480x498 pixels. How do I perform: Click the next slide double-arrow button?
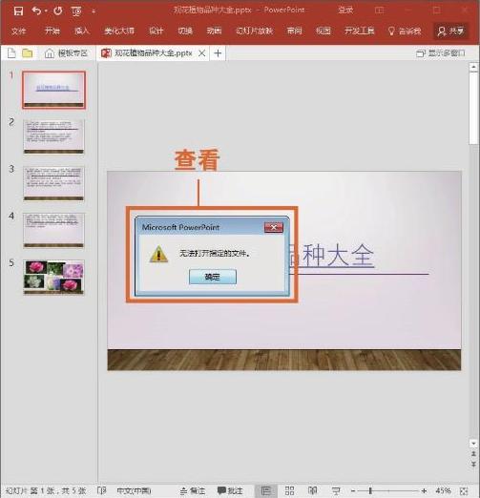pyautogui.click(x=473, y=464)
